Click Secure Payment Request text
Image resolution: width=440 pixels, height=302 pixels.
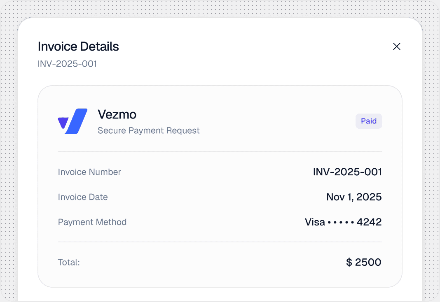click(x=148, y=130)
